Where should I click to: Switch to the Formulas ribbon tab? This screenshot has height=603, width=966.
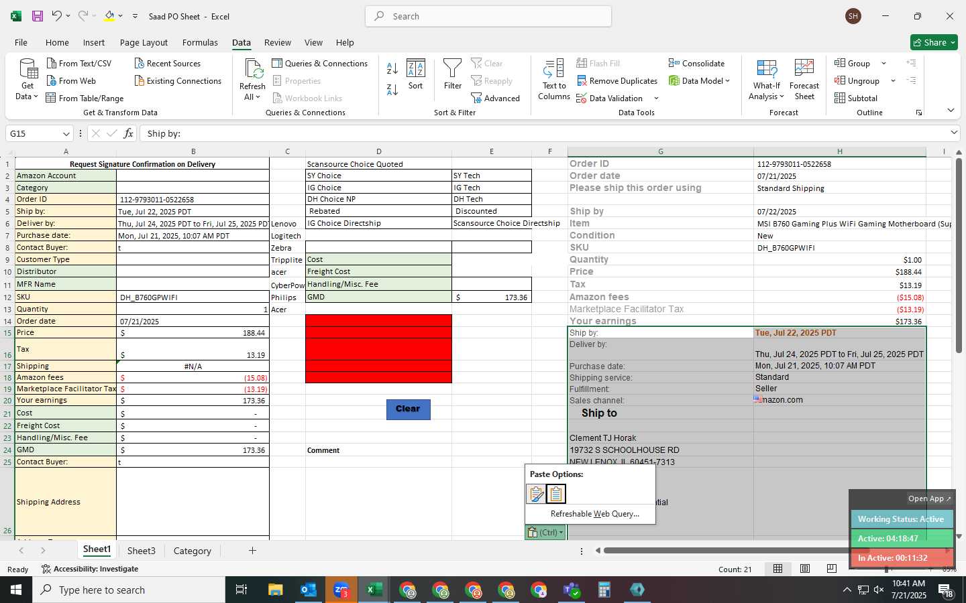(x=200, y=42)
